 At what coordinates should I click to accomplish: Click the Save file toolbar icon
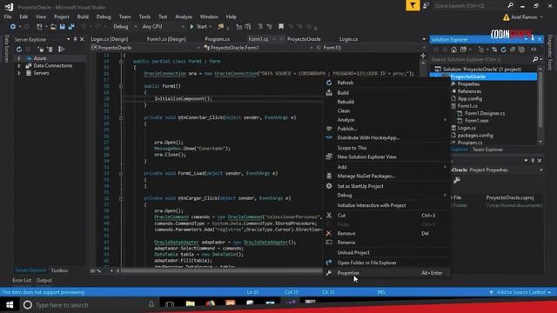(62, 27)
